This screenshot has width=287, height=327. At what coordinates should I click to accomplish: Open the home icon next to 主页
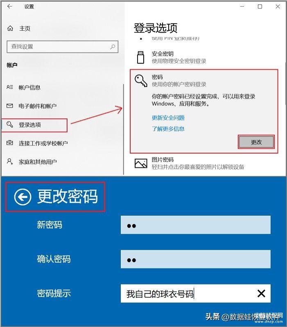pos(10,28)
